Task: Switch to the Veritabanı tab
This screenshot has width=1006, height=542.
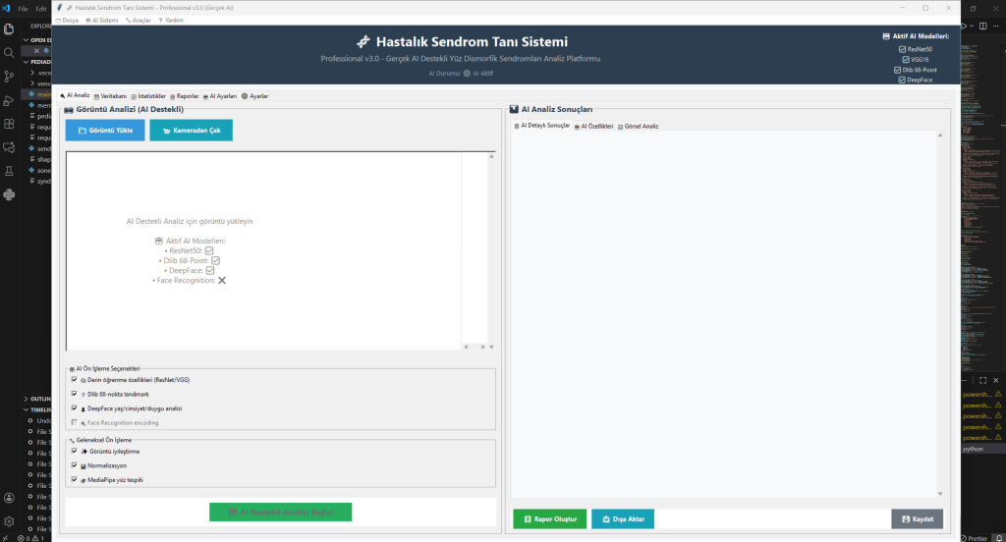Action: (x=110, y=96)
